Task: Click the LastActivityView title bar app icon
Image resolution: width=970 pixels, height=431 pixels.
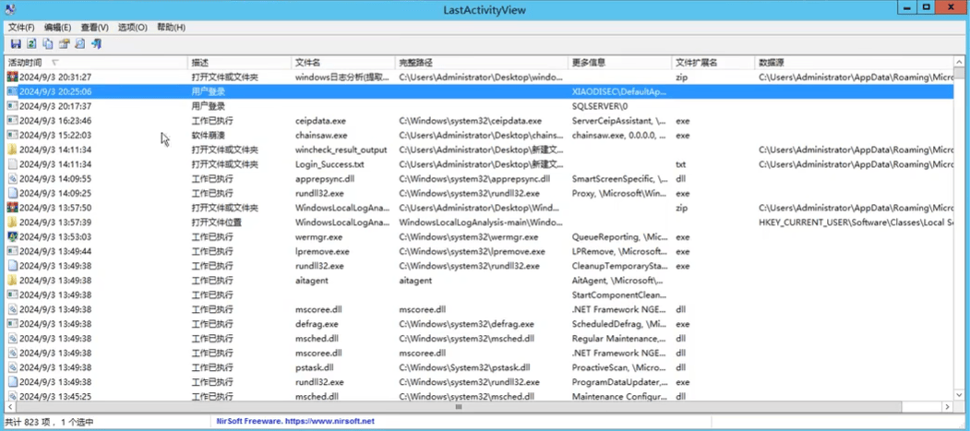Action: [9, 8]
